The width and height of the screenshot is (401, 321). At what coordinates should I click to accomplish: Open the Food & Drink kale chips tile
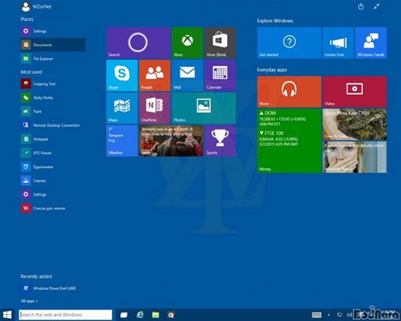(355, 124)
